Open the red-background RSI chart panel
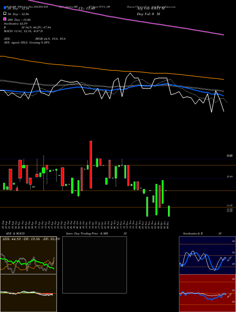 pos(207,293)
